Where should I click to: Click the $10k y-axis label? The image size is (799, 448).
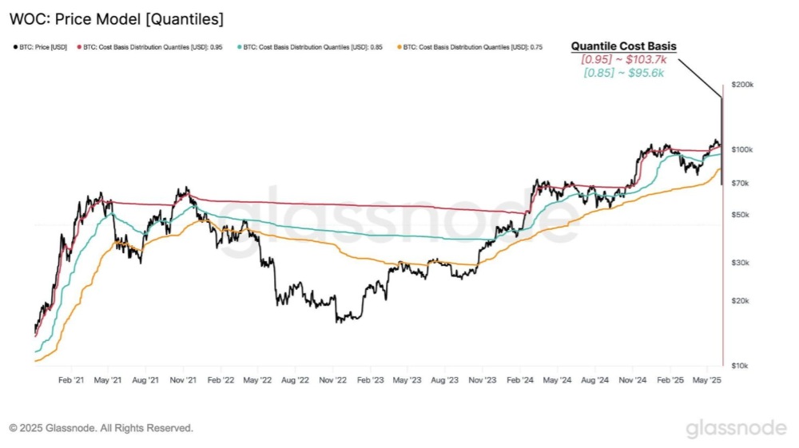click(740, 366)
